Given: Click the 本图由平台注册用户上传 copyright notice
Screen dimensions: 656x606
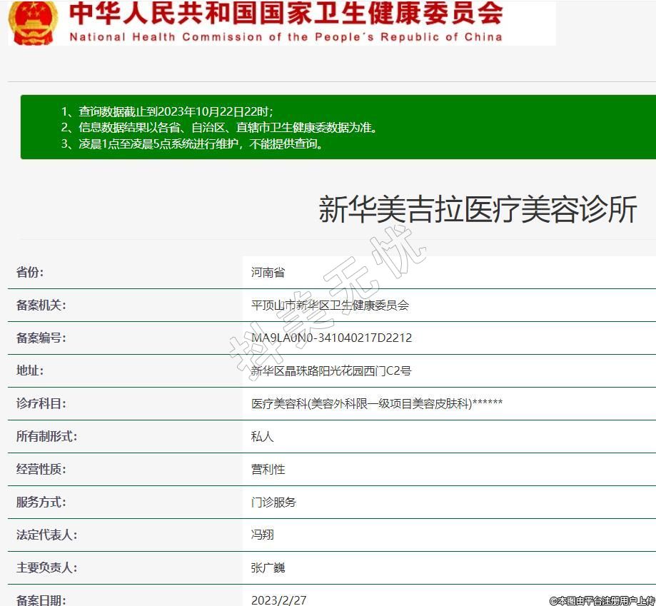Looking at the screenshot, I should (x=601, y=600).
